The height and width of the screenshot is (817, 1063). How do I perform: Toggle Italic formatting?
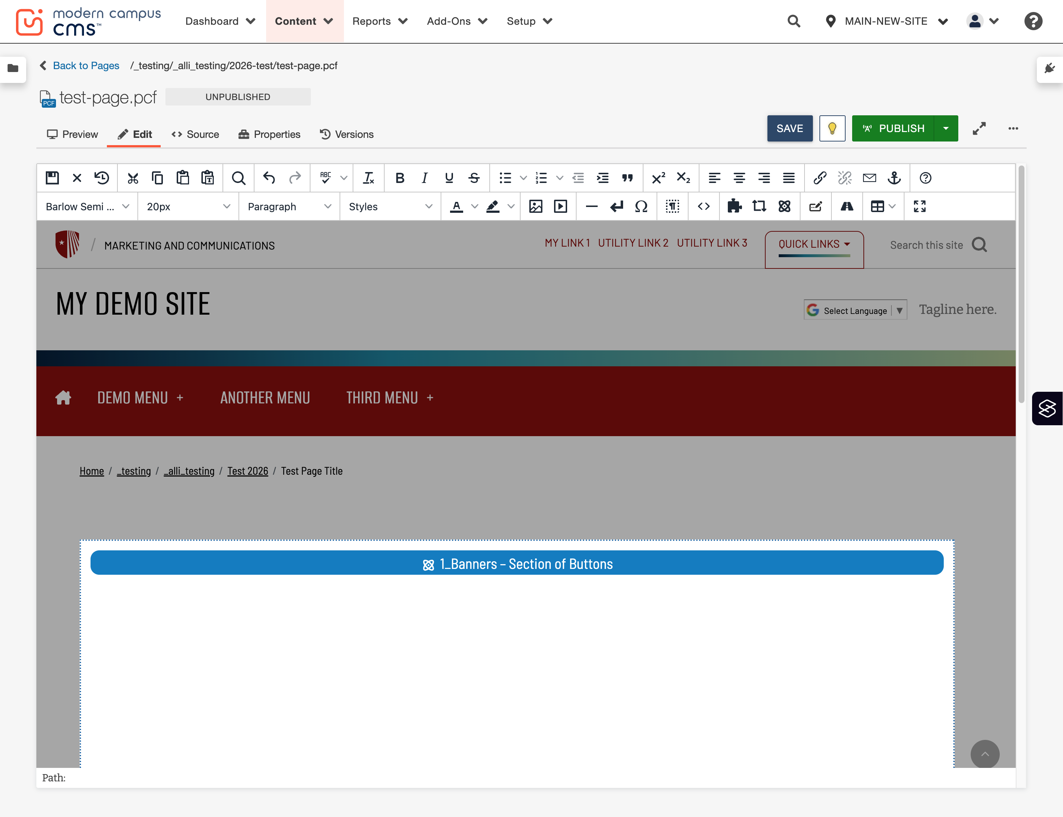point(424,178)
